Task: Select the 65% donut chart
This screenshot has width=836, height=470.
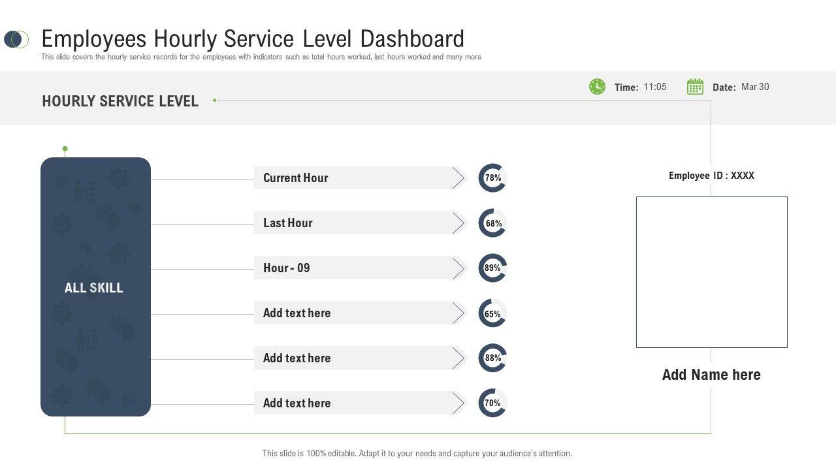Action: coord(492,313)
